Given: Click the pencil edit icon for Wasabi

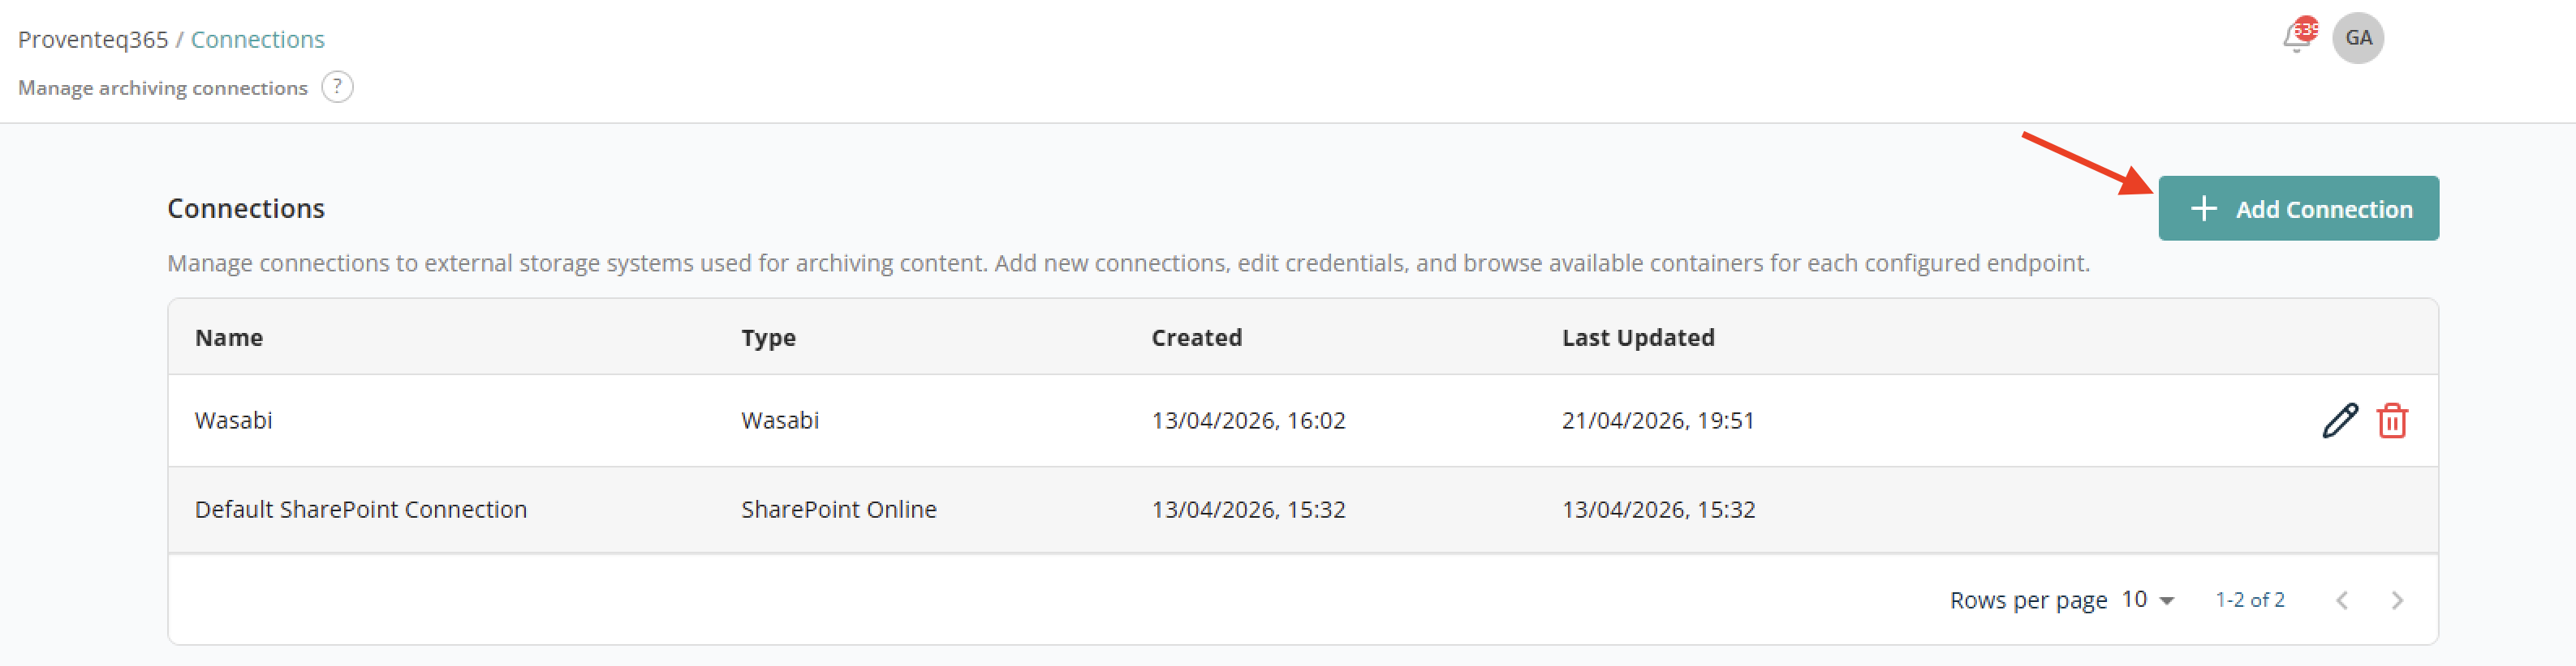Looking at the screenshot, I should click(2340, 421).
